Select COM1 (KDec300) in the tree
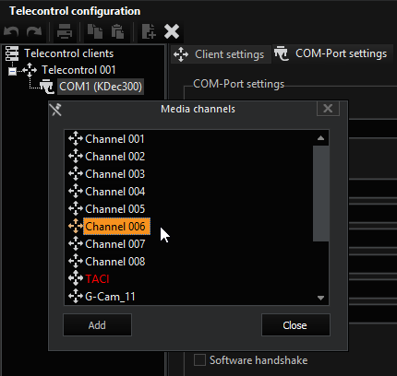Image resolution: width=397 pixels, height=376 pixels. (x=101, y=87)
